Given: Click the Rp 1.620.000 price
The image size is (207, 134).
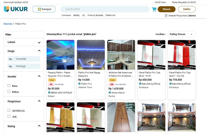Looking at the screenshot, I should tap(116, 88).
